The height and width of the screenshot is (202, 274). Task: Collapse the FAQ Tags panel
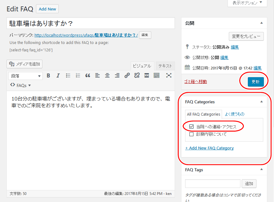(x=261, y=169)
